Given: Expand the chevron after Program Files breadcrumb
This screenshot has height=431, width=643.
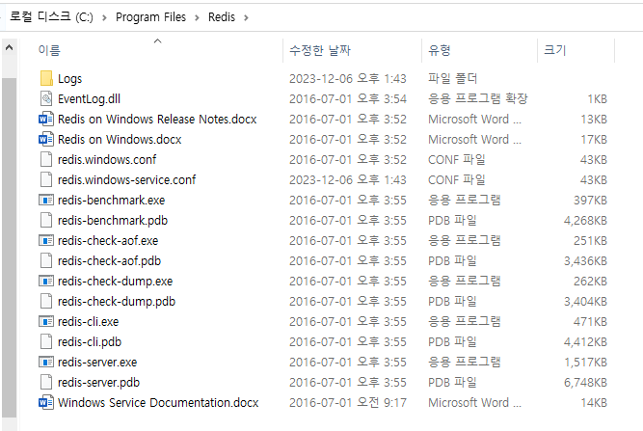Looking at the screenshot, I should tap(197, 17).
